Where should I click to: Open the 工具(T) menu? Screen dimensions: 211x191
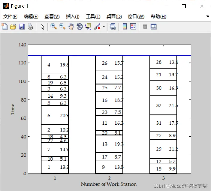(x=93, y=17)
